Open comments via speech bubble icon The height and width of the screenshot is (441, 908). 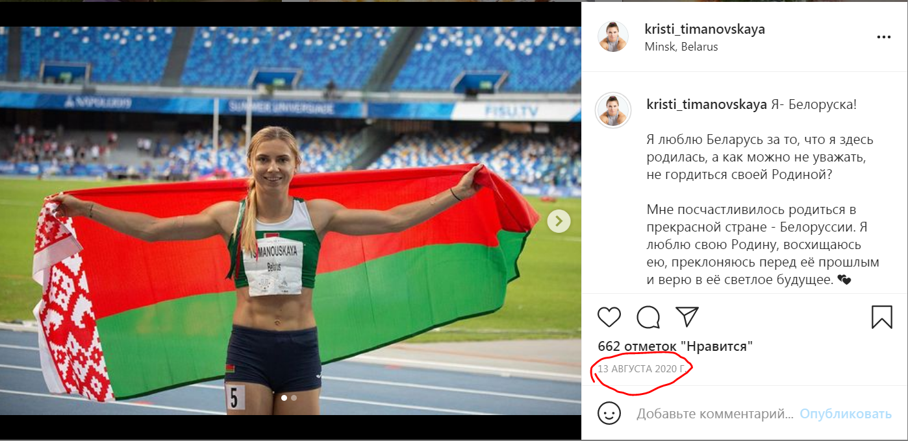[x=648, y=316]
